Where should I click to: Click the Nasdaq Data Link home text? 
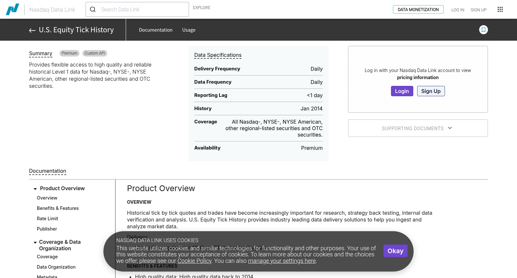pos(52,10)
